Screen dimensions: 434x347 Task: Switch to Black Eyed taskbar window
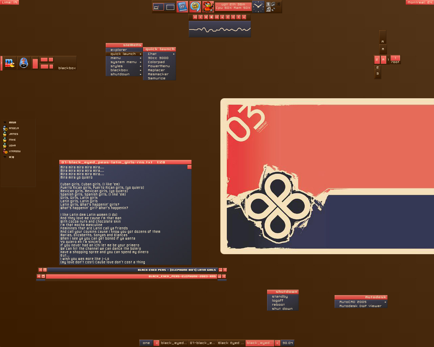(x=231, y=343)
